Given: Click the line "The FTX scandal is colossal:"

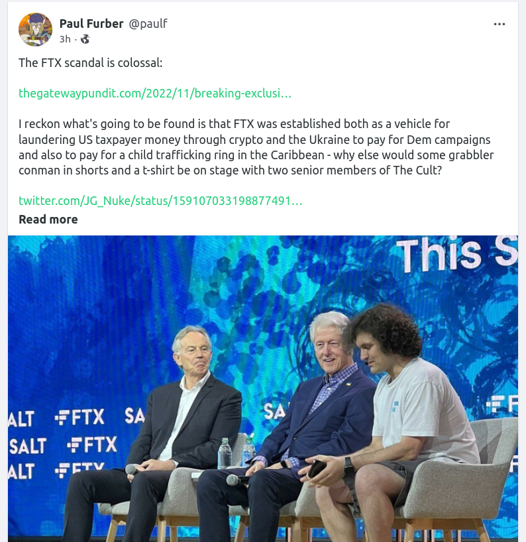Looking at the screenshot, I should tap(90, 63).
